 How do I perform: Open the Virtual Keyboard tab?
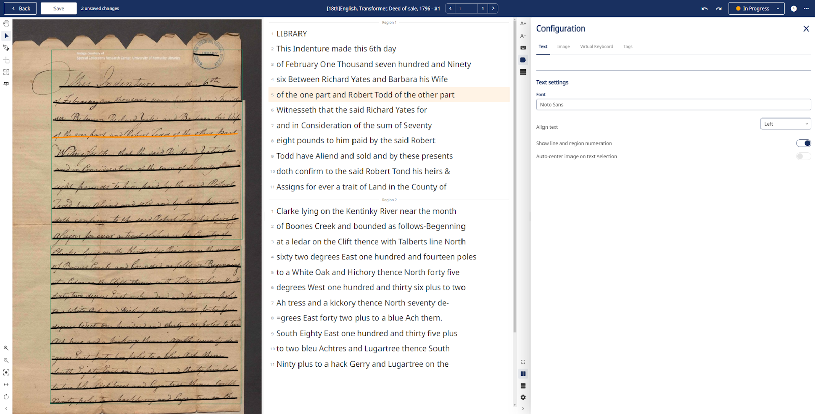point(596,46)
